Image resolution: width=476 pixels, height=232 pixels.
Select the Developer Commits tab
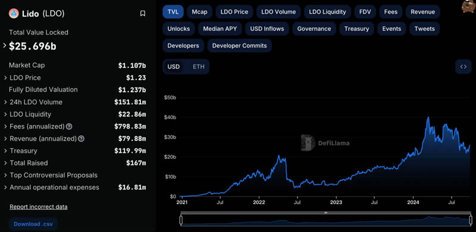point(240,46)
